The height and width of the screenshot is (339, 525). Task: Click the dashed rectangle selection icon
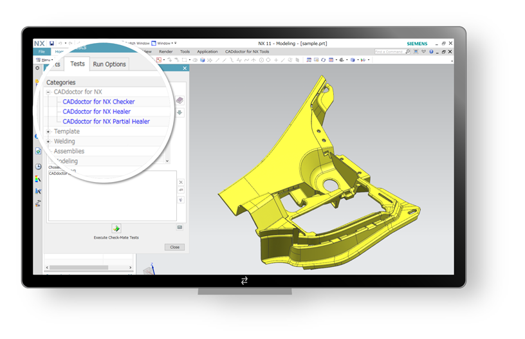[184, 60]
